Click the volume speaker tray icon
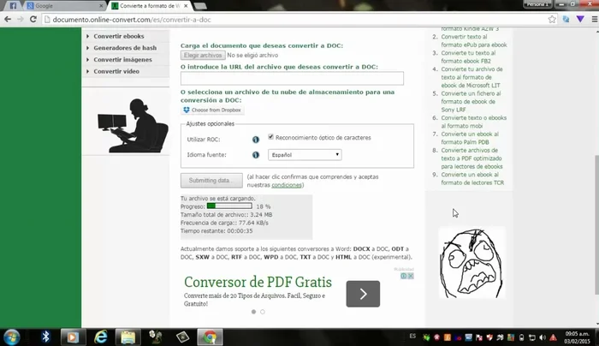This screenshot has width=599, height=346. (543, 337)
